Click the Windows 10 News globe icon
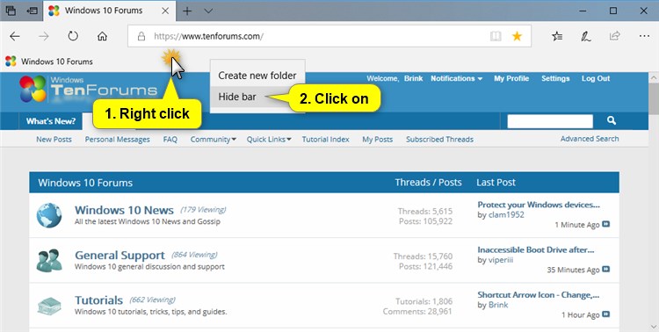The width and height of the screenshot is (659, 332). 48,215
